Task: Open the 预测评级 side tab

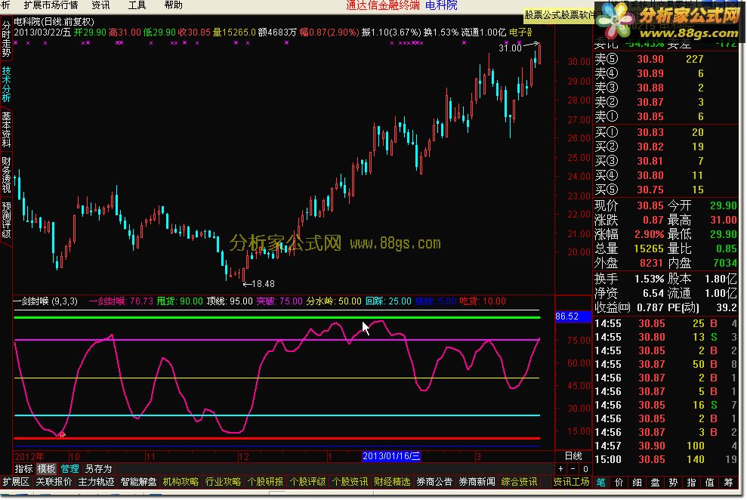Action: [6, 220]
